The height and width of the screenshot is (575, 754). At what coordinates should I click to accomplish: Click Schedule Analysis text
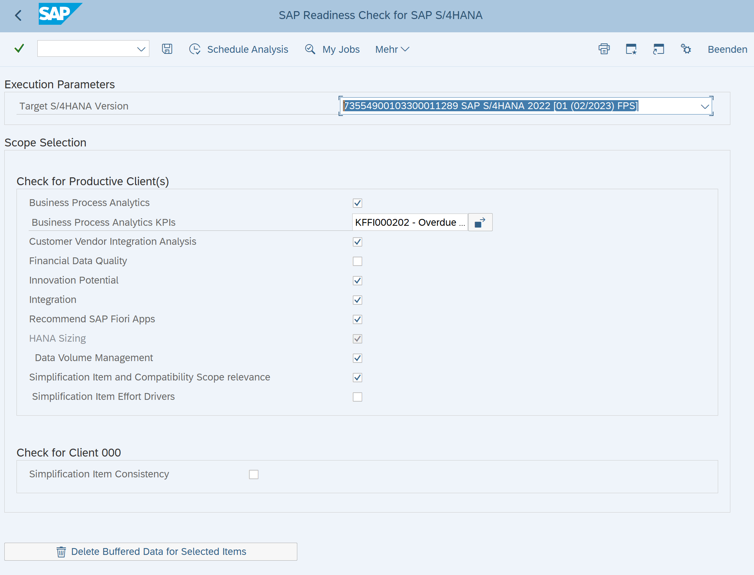coord(247,49)
